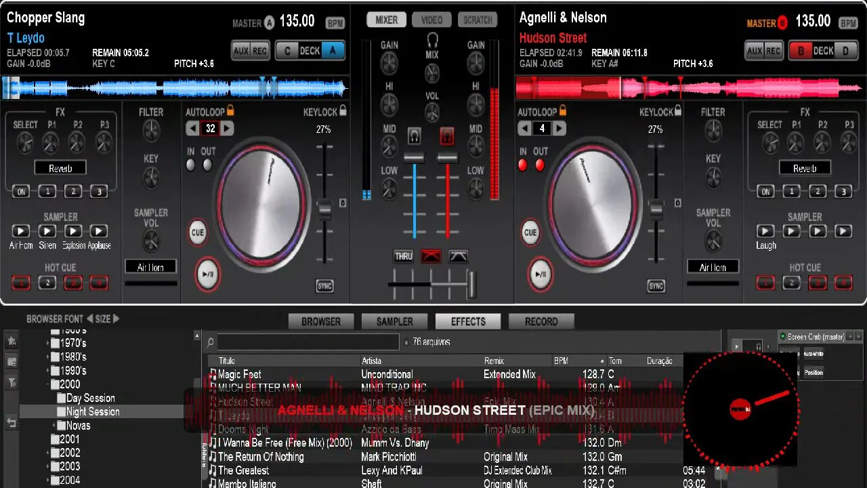Click the left deck FX SELECT knob
Screen dimensions: 867x488
tap(25, 142)
